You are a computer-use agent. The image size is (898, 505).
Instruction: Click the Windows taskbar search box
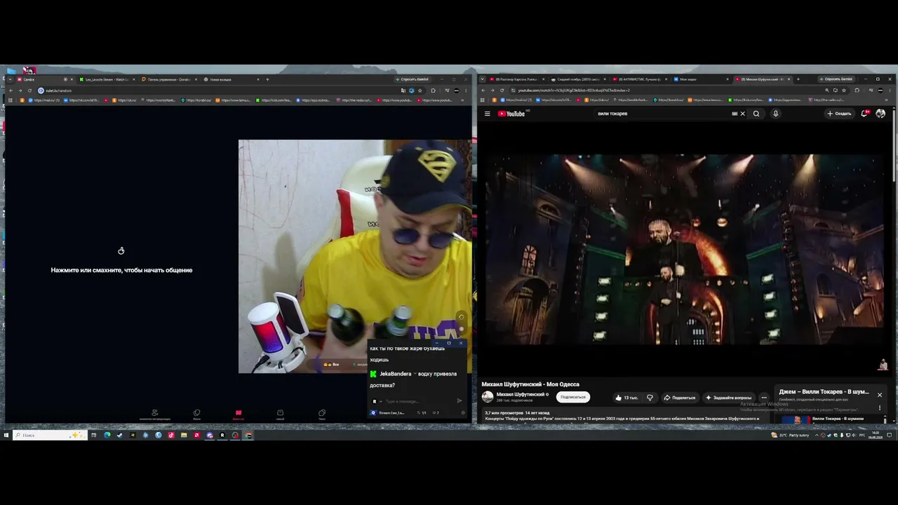(49, 435)
